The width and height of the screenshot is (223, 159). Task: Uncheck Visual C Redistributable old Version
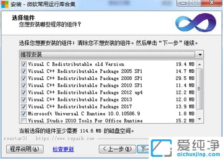click(24, 64)
